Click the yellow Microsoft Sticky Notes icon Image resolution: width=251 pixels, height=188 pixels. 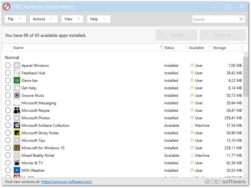17,133
